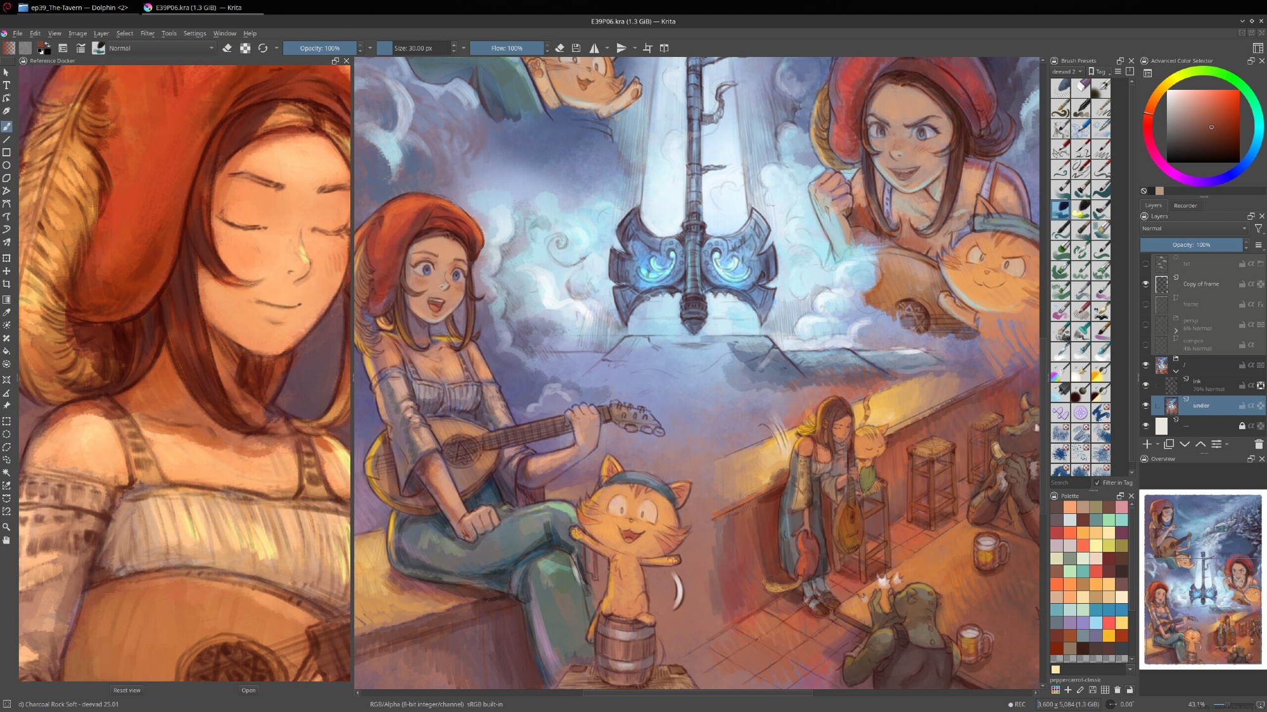Click horizontal mirror tool icon
Viewport: 1267px width, 712px height.
tap(594, 48)
